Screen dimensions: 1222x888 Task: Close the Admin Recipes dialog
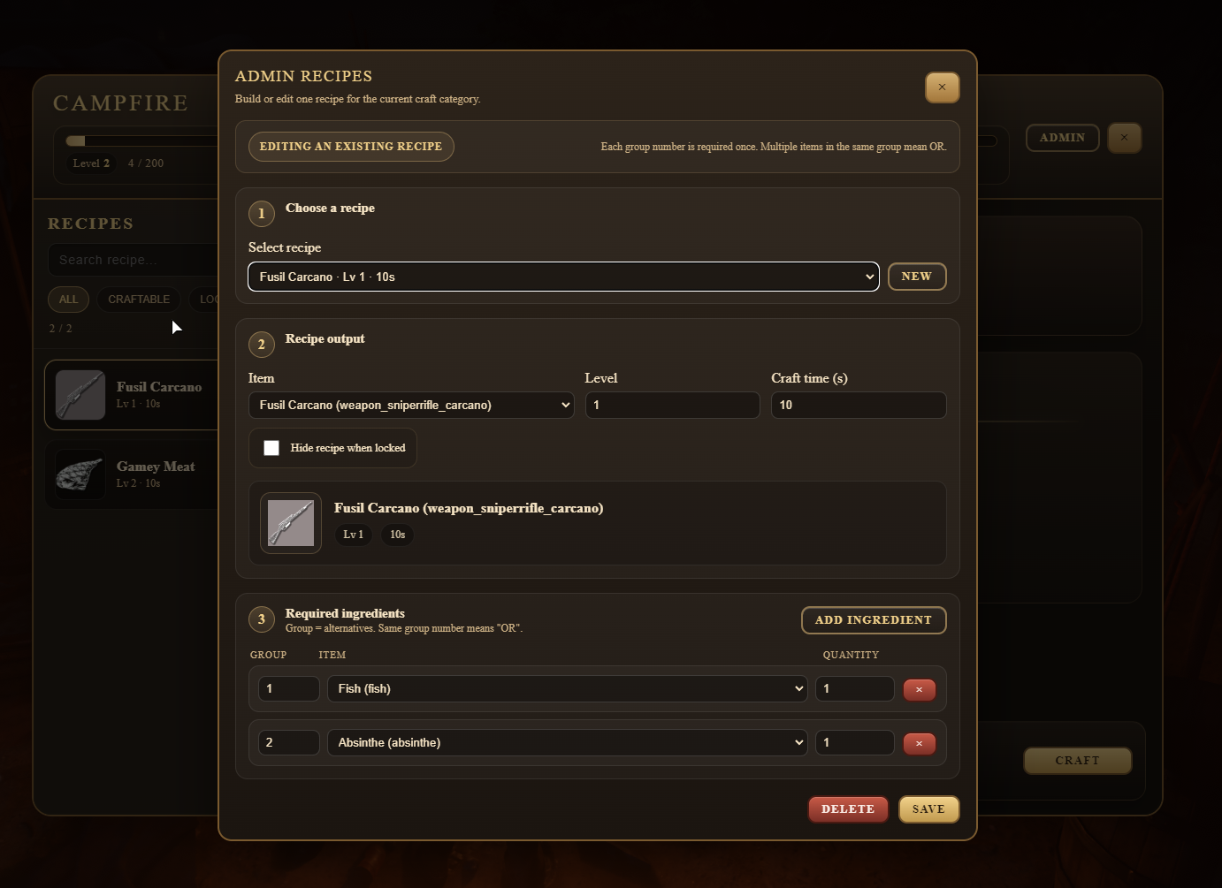pos(942,87)
